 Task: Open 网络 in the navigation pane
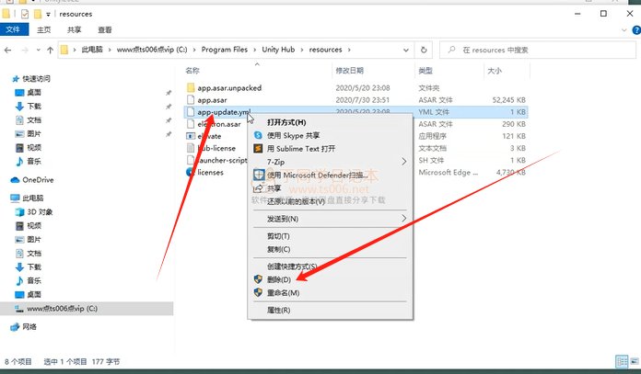(x=29, y=327)
